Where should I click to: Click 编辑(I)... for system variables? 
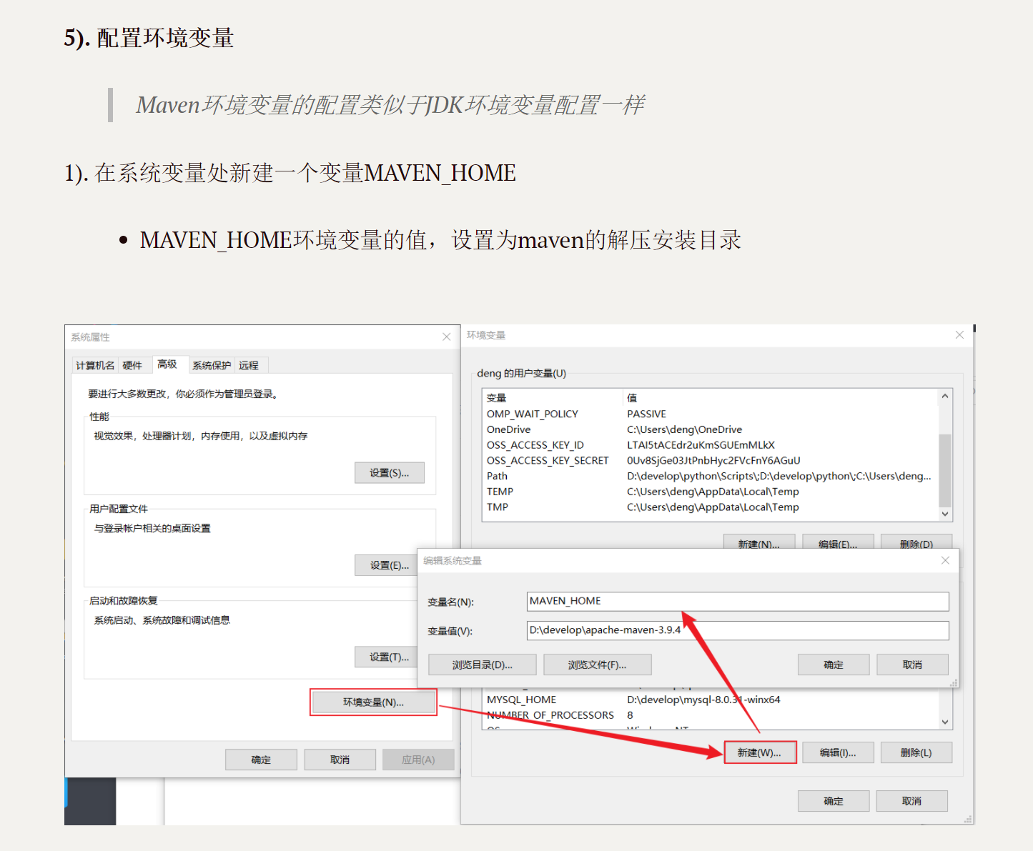837,752
